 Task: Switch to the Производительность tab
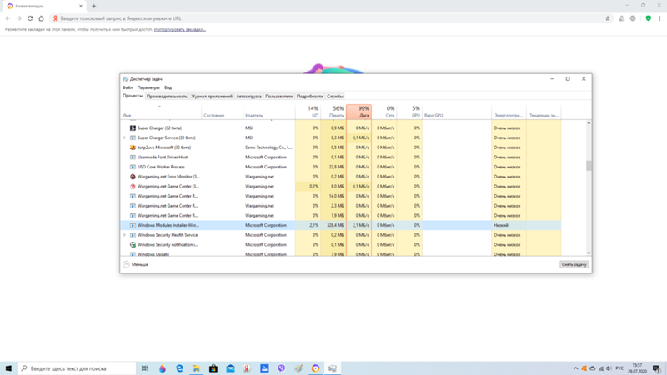click(x=167, y=97)
